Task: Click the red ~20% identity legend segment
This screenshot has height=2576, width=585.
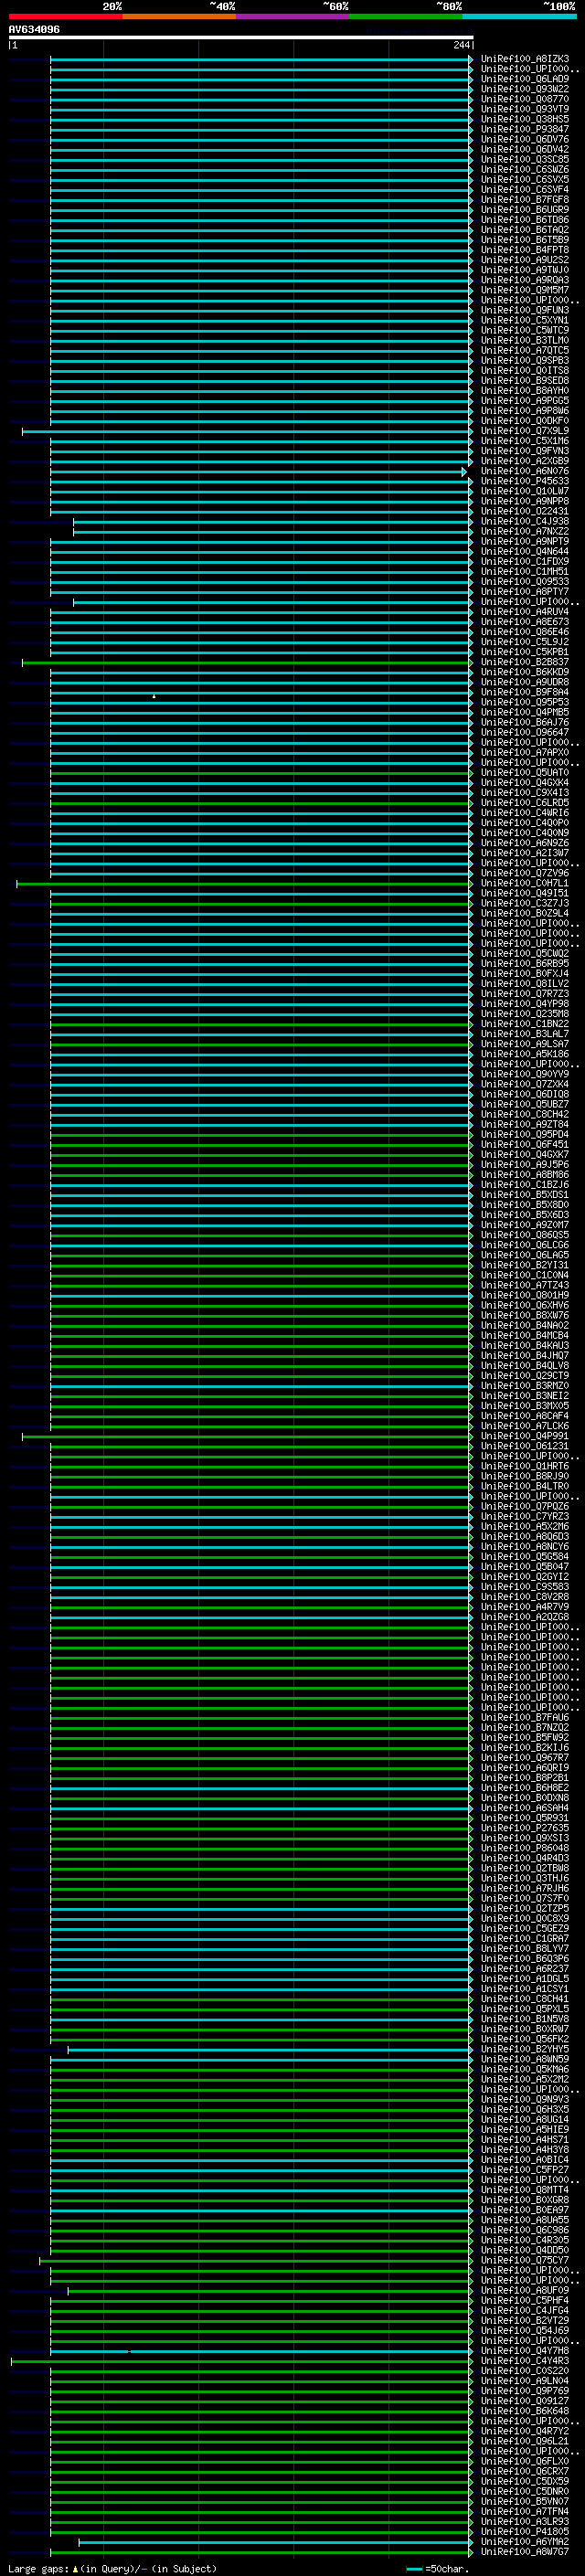Action: (x=66, y=16)
